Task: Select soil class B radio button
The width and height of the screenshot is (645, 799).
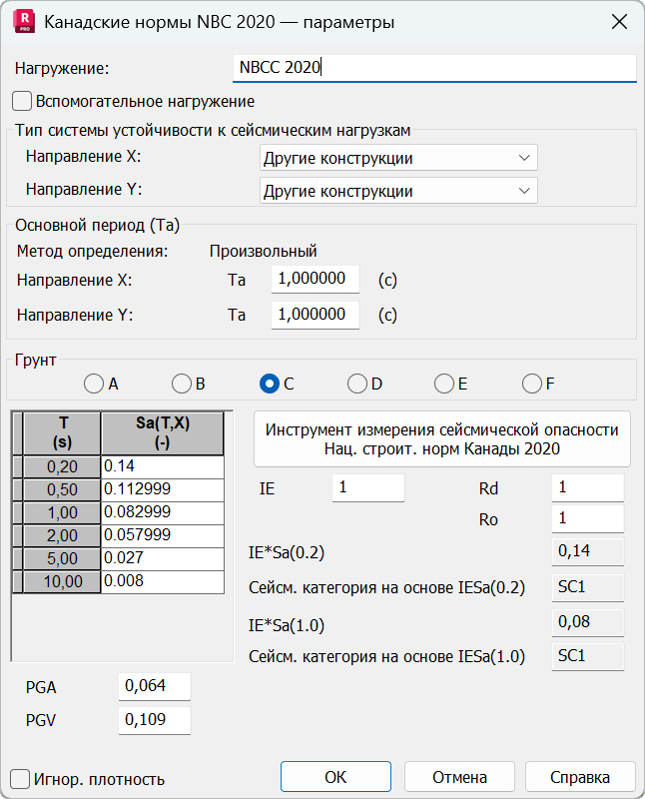Action: (182, 384)
